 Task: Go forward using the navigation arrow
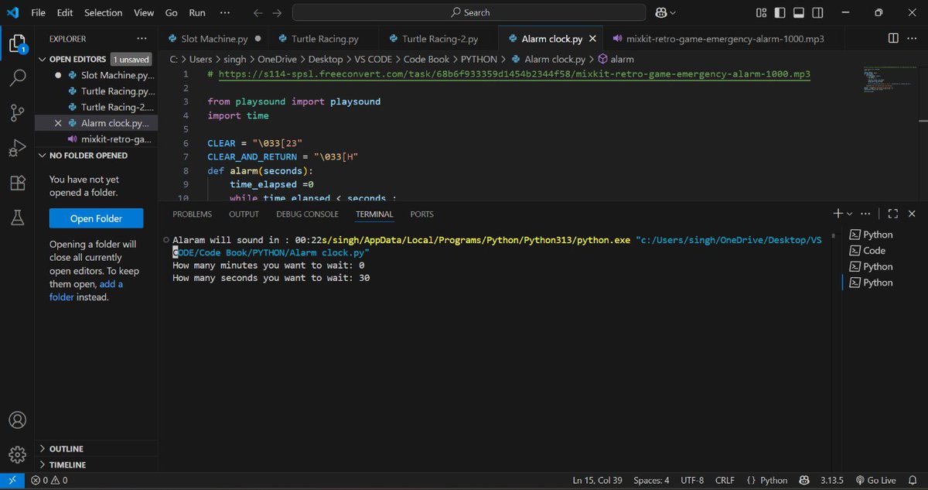tap(277, 12)
